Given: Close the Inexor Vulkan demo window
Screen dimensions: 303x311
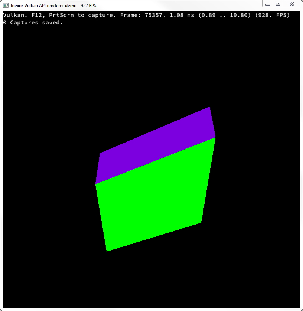Looking at the screenshot, I should coord(291,4).
